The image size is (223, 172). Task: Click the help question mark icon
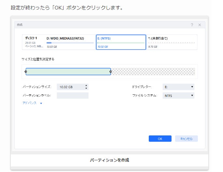[192, 25]
